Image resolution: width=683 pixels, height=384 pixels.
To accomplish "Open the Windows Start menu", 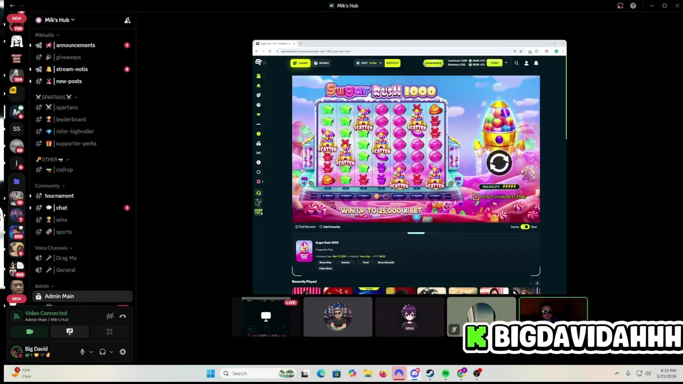I will [210, 373].
